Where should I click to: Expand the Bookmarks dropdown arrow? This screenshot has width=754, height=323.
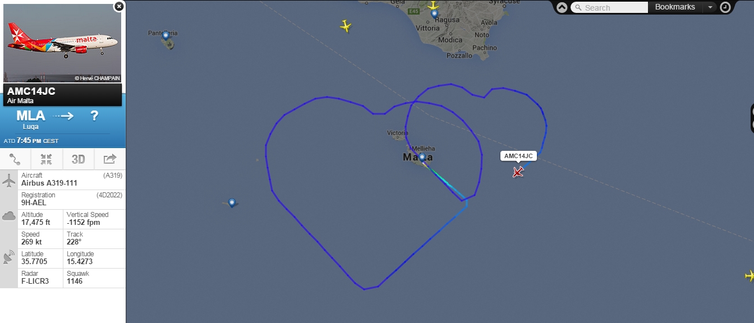[x=710, y=7]
